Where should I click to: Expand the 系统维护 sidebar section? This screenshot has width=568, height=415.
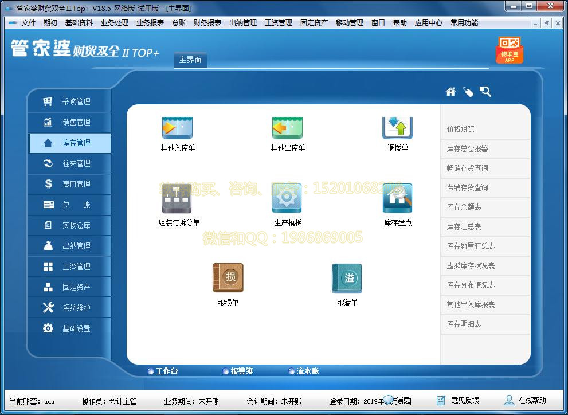click(x=69, y=308)
